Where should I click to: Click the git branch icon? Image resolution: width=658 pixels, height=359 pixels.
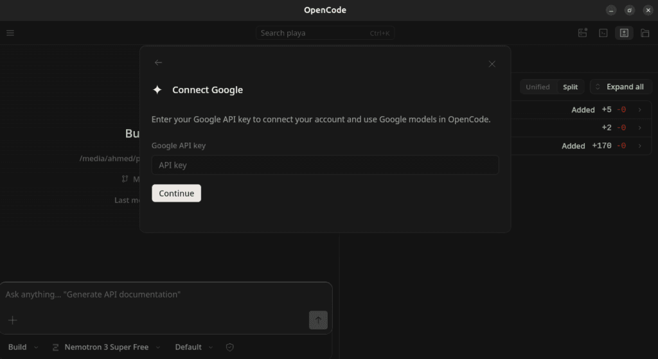125,179
